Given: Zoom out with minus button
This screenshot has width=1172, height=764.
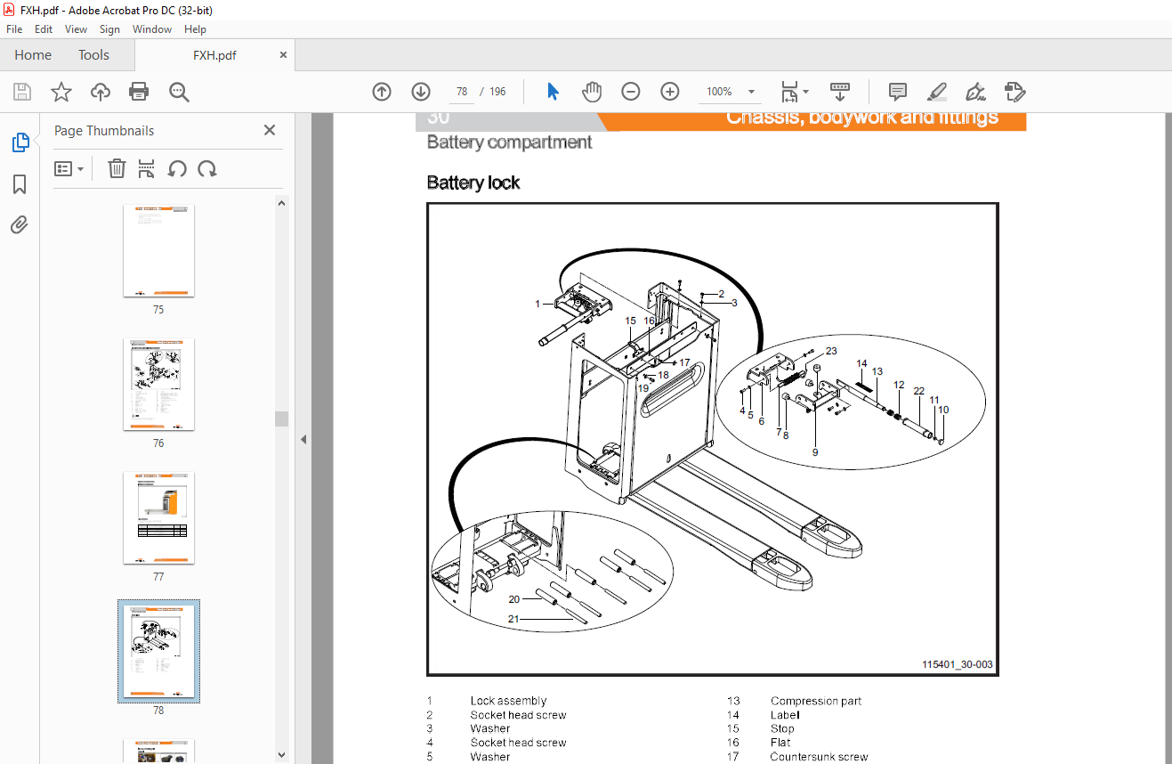Looking at the screenshot, I should pos(631,92).
